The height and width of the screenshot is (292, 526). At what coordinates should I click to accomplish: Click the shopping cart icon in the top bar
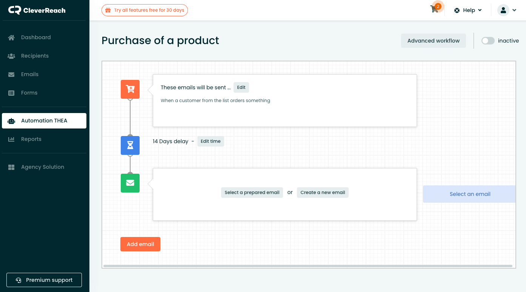(434, 10)
